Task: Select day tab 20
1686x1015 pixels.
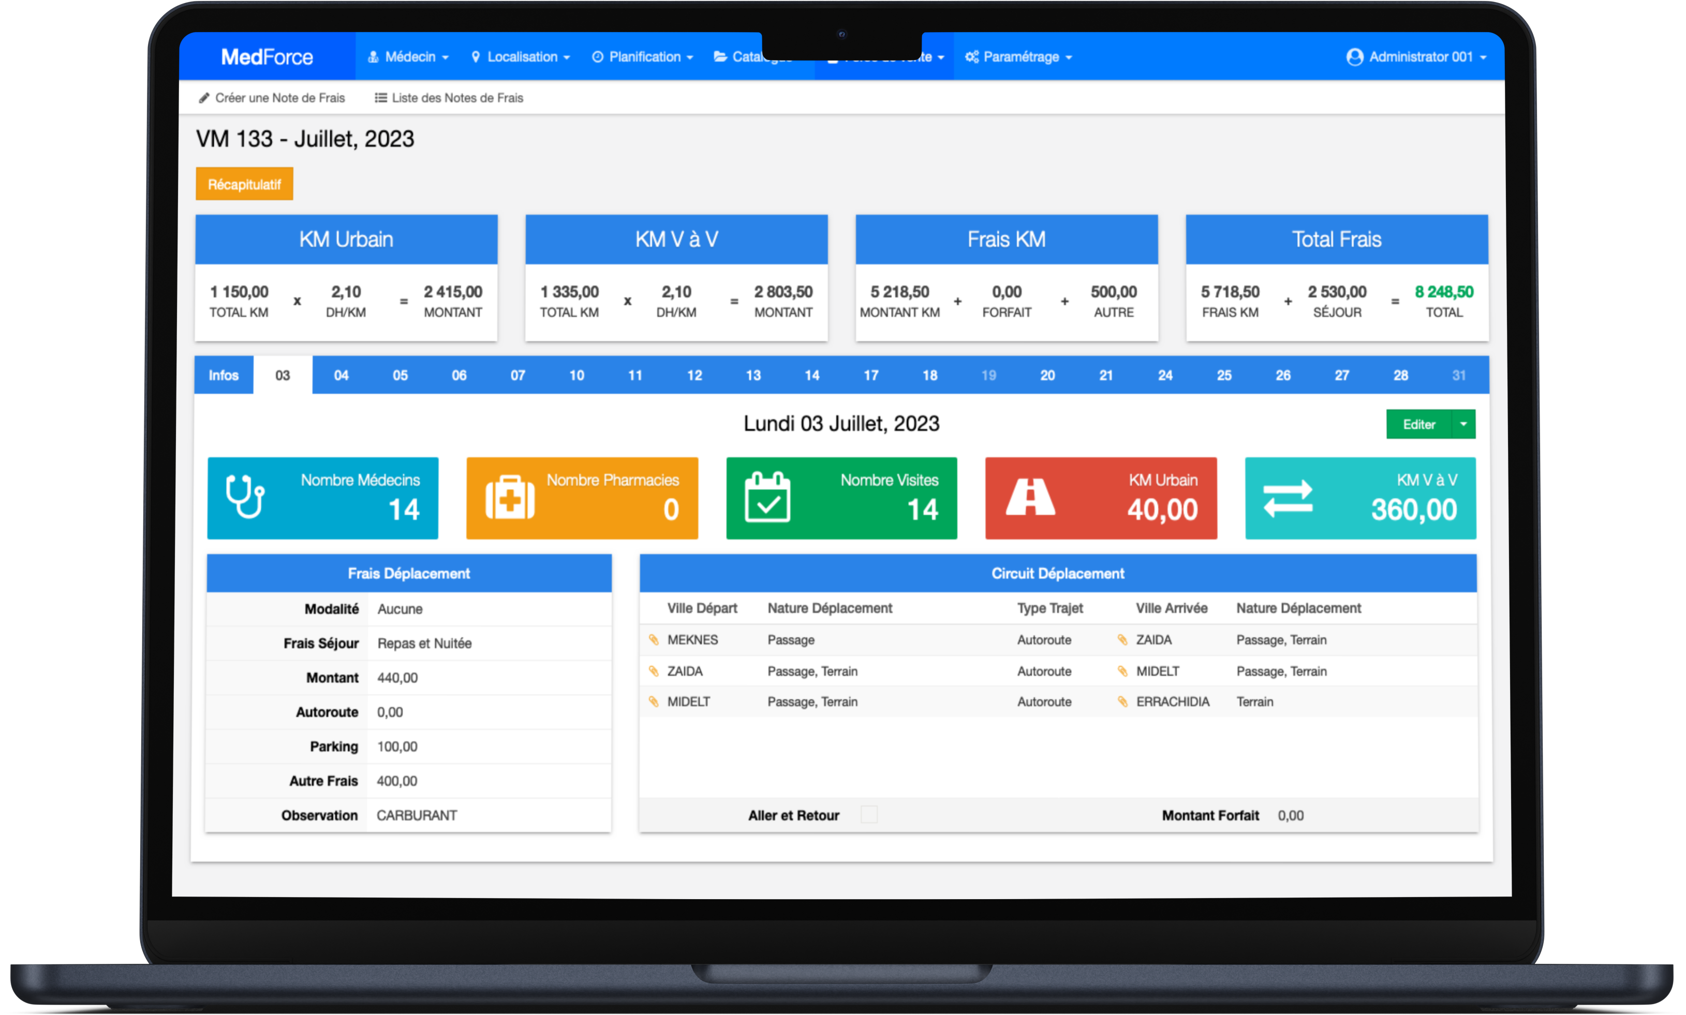Action: click(x=1047, y=375)
